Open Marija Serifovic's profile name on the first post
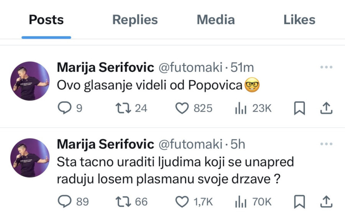This screenshot has width=345, height=216. (x=105, y=68)
